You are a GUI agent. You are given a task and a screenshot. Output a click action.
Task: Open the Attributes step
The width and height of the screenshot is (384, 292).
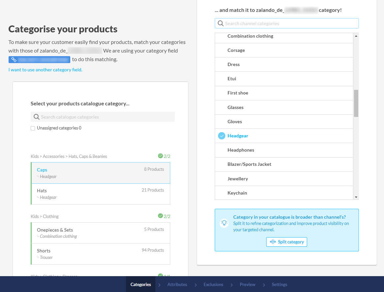(x=177, y=284)
